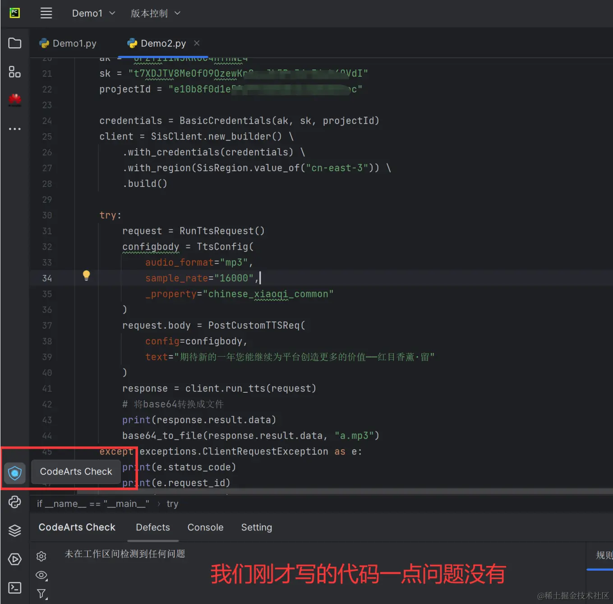
Task: Click the text 未在工作区间检测到任何问题
Action: [x=125, y=554]
